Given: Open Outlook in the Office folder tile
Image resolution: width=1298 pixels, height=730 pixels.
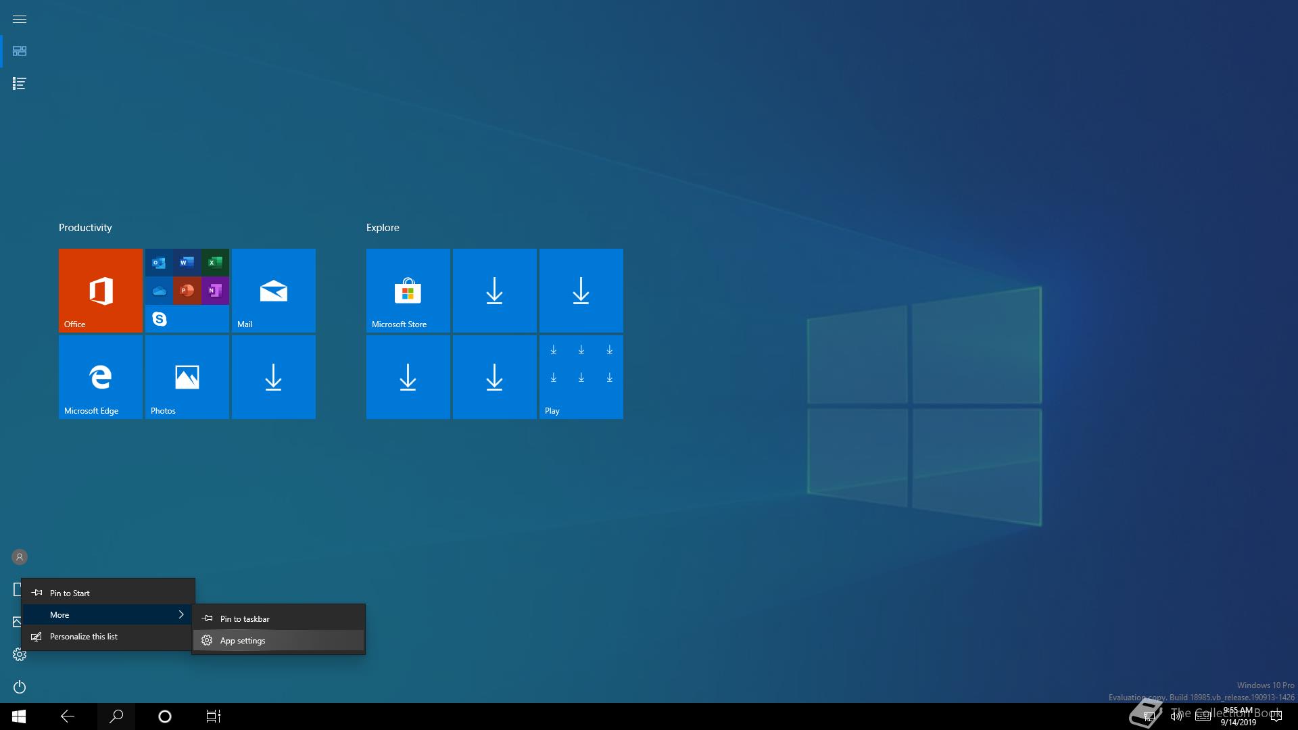Looking at the screenshot, I should click(x=160, y=263).
